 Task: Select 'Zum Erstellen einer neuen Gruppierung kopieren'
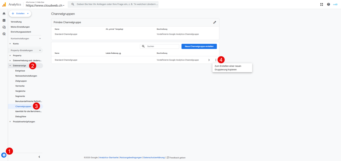tap(228, 68)
